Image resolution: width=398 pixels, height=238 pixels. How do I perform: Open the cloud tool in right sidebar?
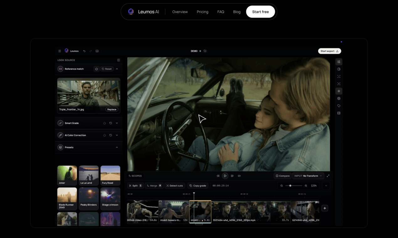point(339,106)
